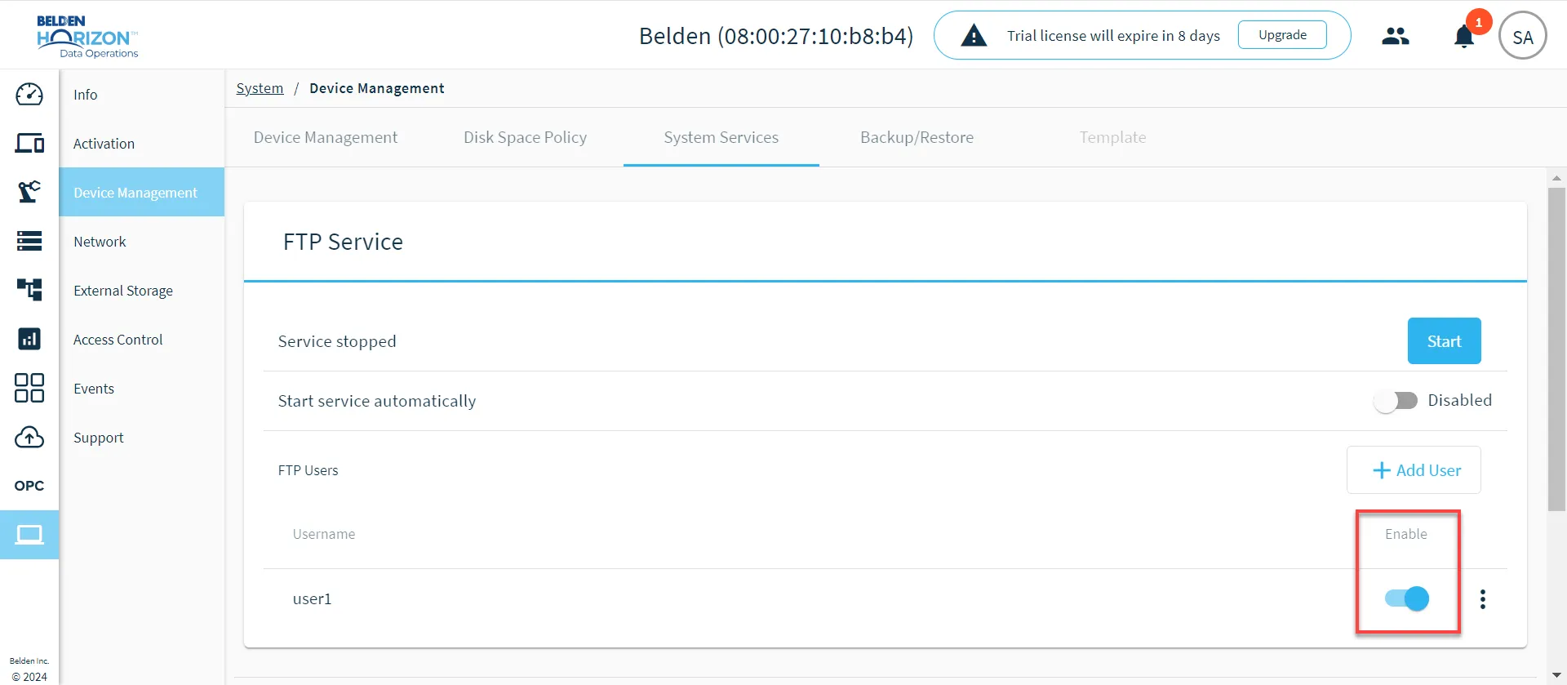Click the scrollbar up arrow
1567x685 pixels.
coord(1557,177)
